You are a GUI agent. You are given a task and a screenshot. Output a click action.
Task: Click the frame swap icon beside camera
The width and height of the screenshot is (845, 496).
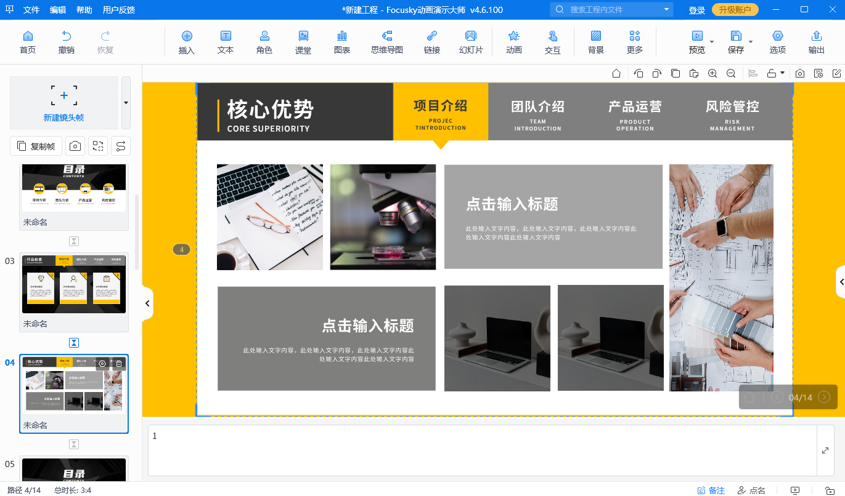[x=98, y=146]
